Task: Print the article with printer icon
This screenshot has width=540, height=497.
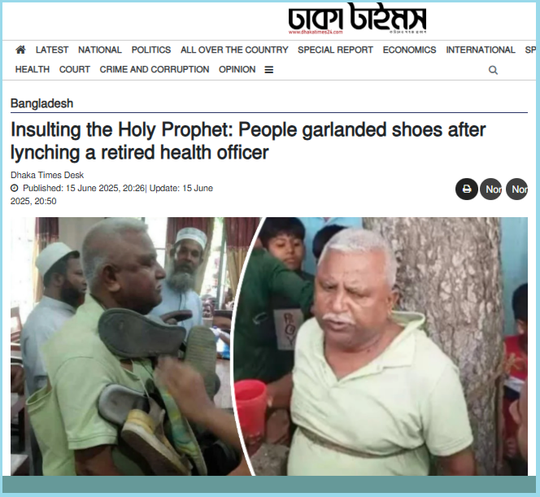Action: click(x=467, y=189)
